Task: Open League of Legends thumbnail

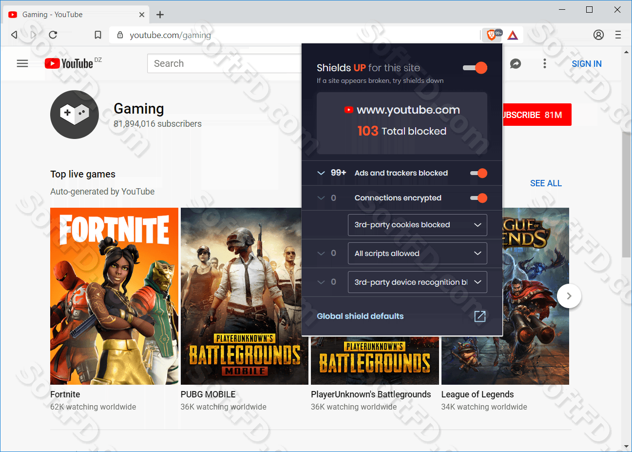Action: coord(536,296)
